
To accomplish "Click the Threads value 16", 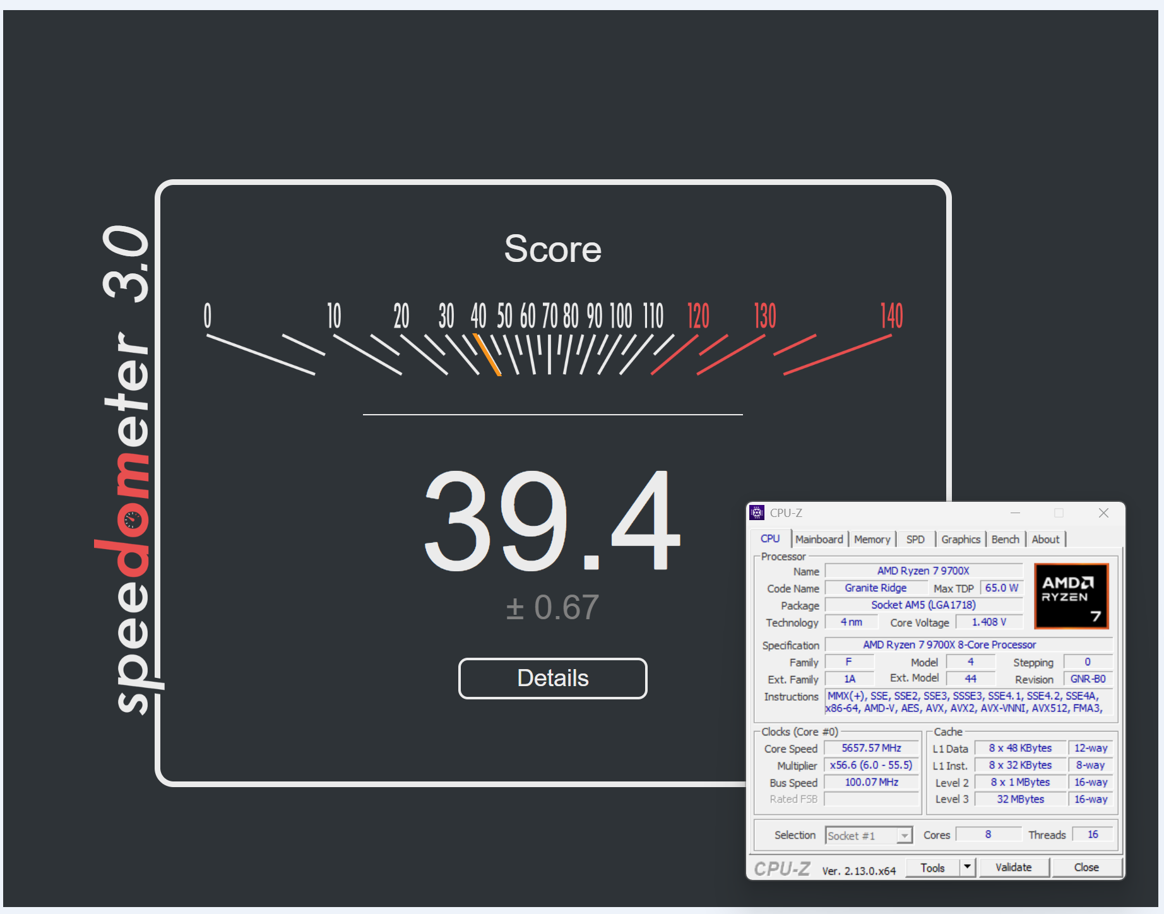I will click(1093, 834).
